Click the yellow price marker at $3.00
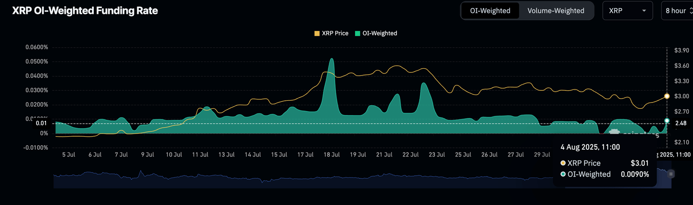Viewport: 693px width, 205px height. click(x=667, y=96)
